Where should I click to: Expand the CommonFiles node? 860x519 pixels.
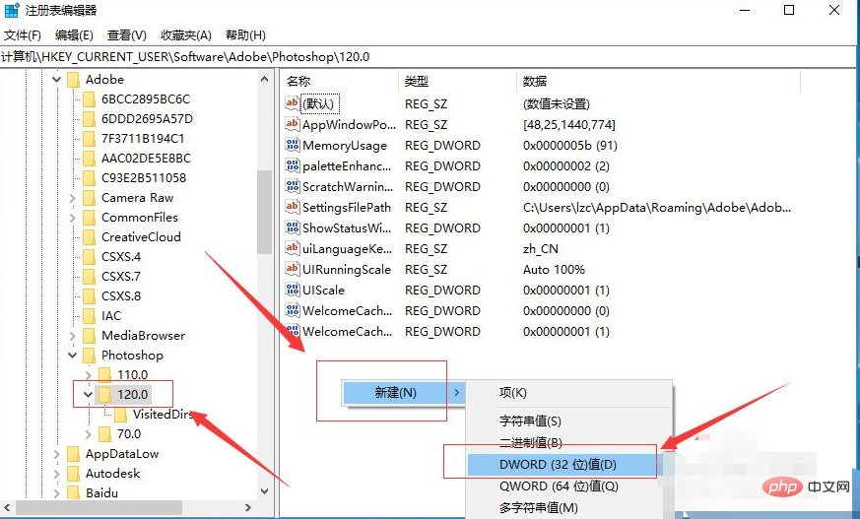(x=72, y=218)
